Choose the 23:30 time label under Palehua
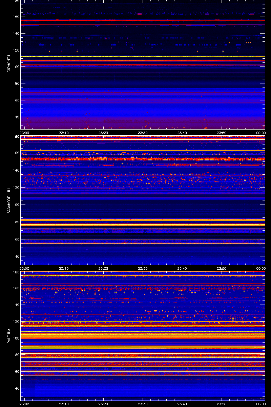 [x=143, y=404]
